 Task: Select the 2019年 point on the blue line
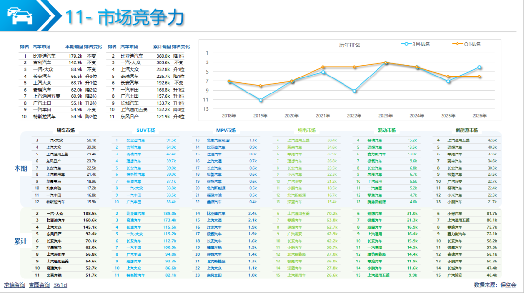(x=261, y=100)
